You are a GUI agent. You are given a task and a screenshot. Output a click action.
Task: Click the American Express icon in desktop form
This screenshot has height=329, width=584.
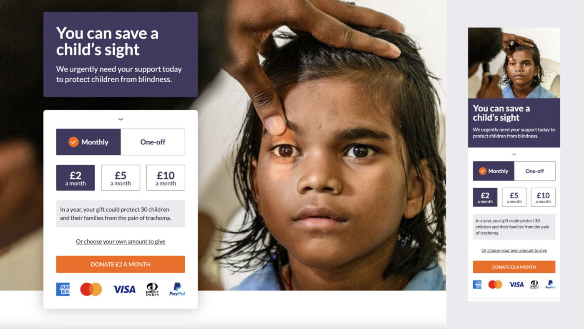[x=63, y=289]
